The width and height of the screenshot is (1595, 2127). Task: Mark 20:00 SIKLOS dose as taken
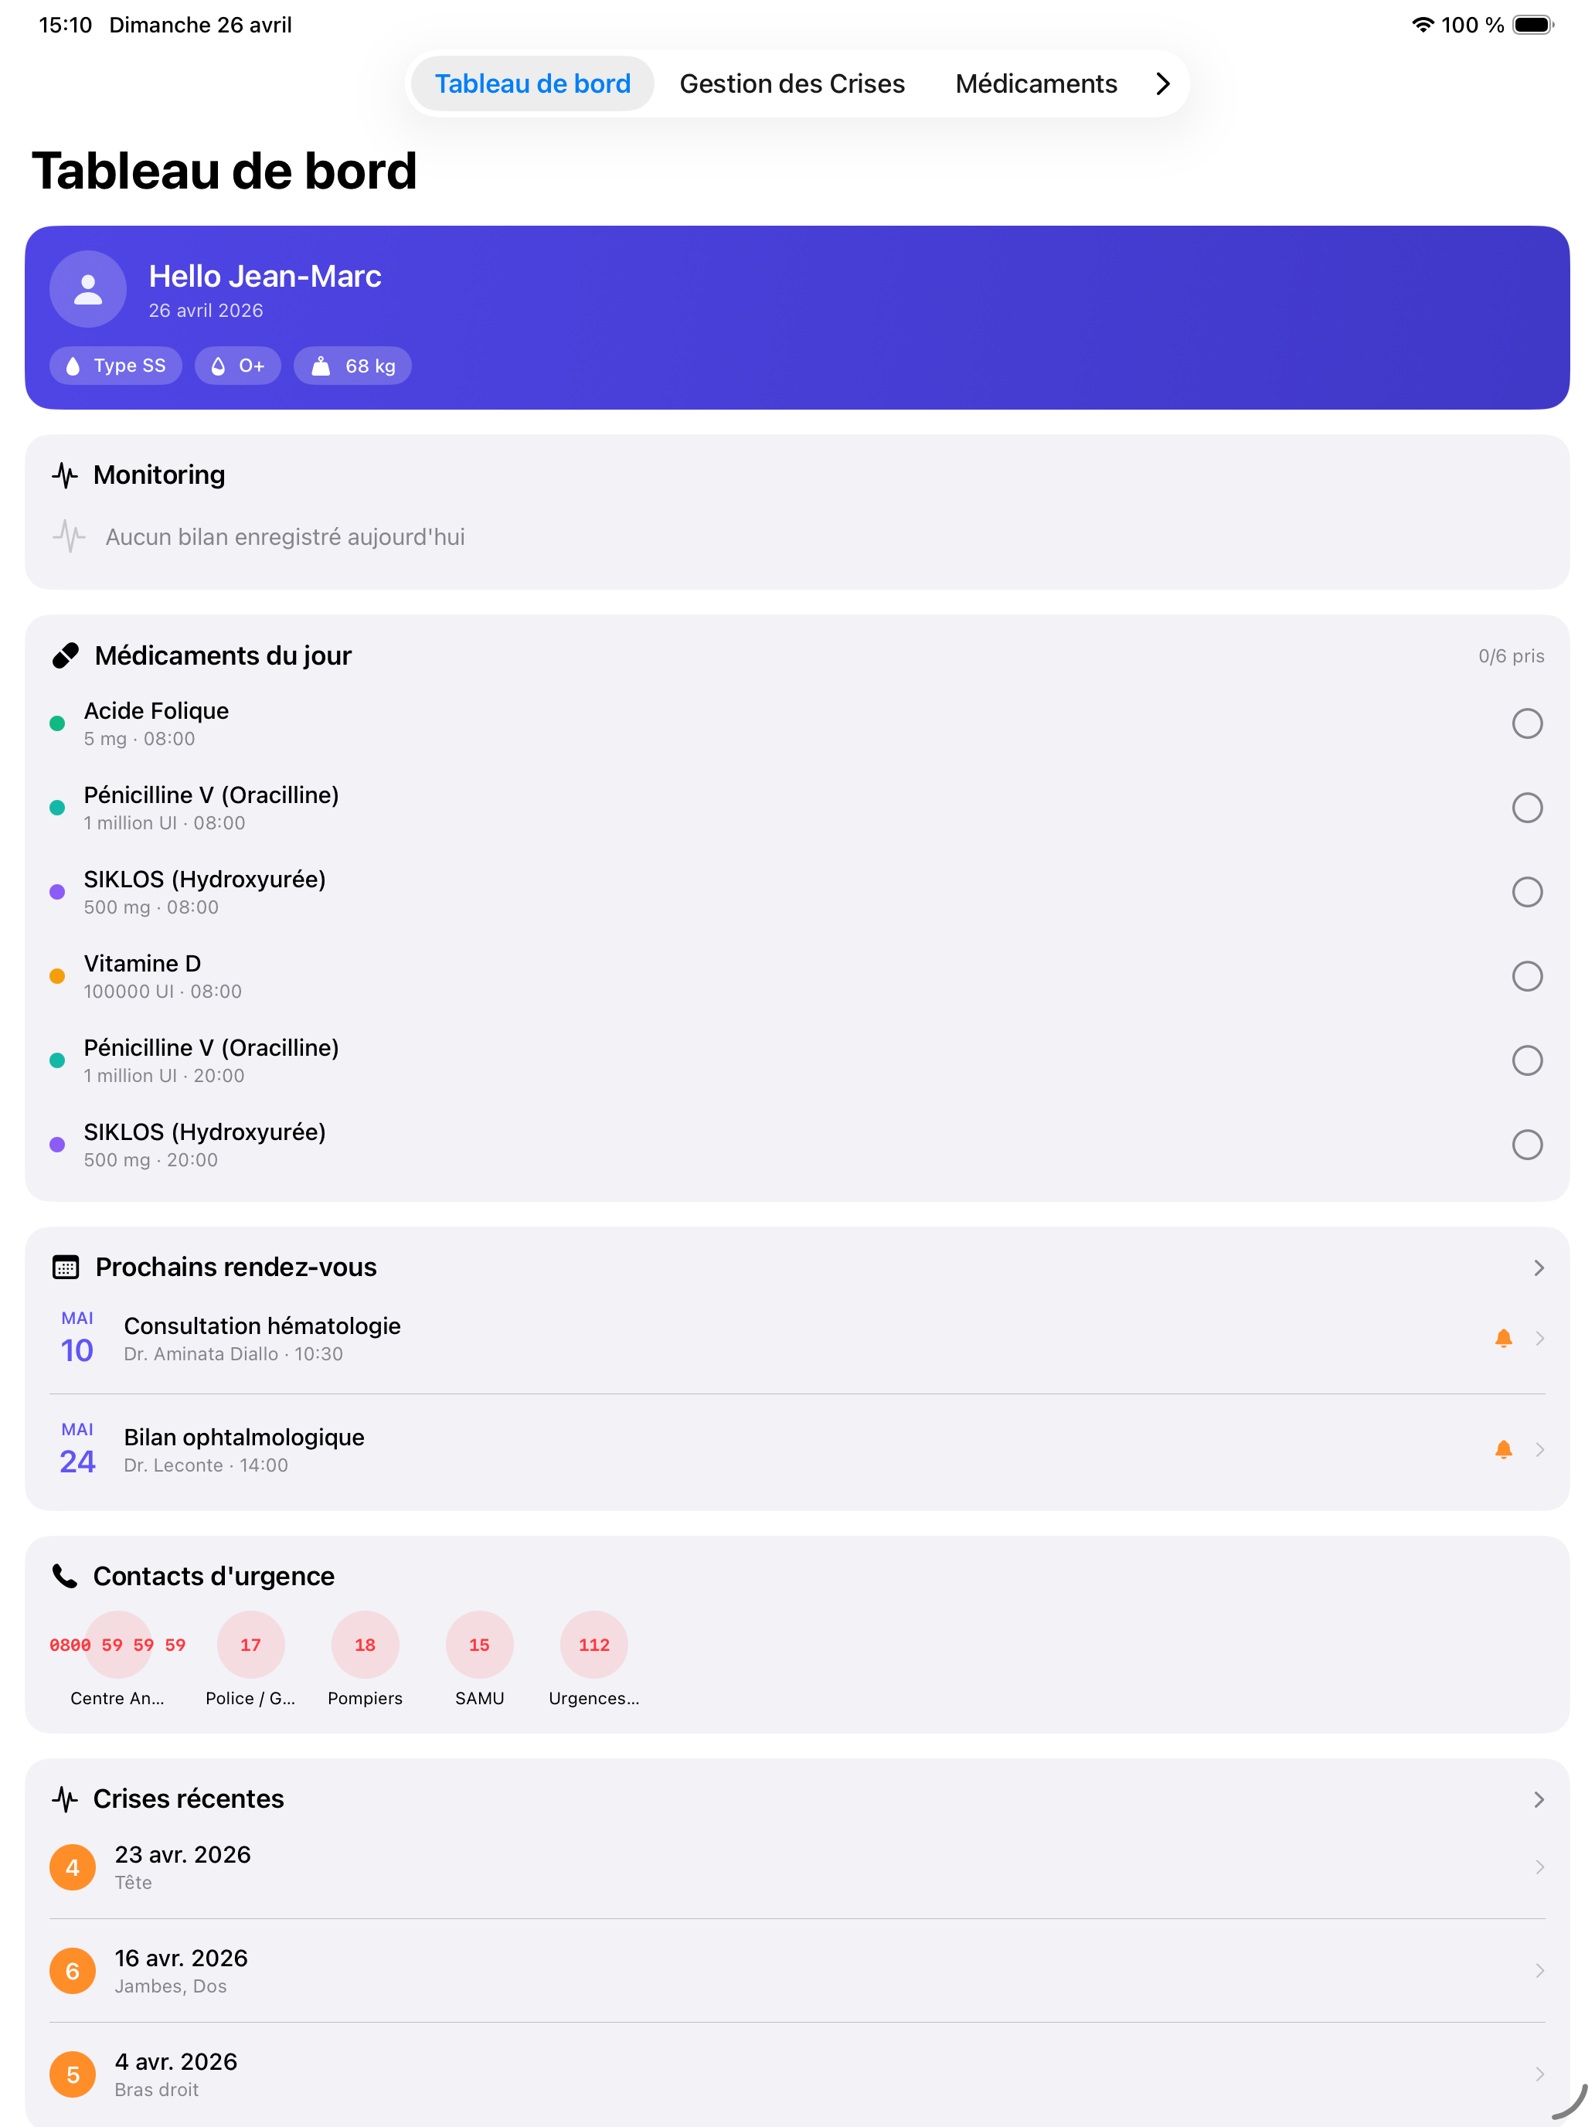point(1527,1145)
